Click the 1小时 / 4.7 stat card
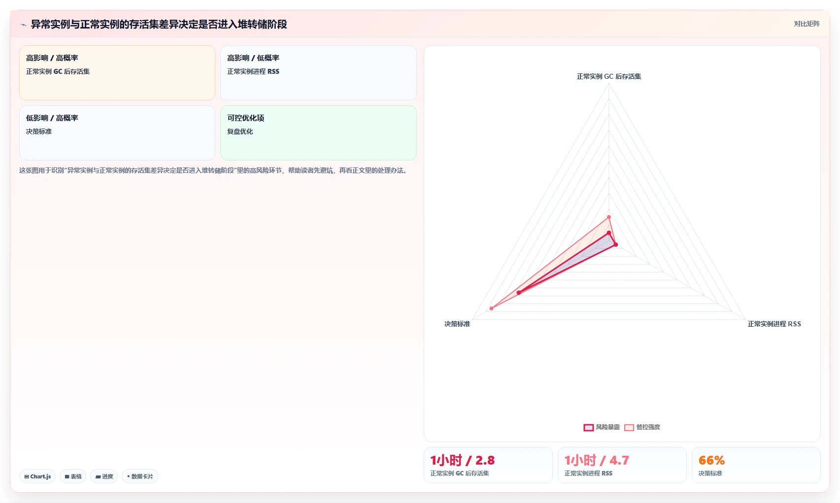 (622, 465)
